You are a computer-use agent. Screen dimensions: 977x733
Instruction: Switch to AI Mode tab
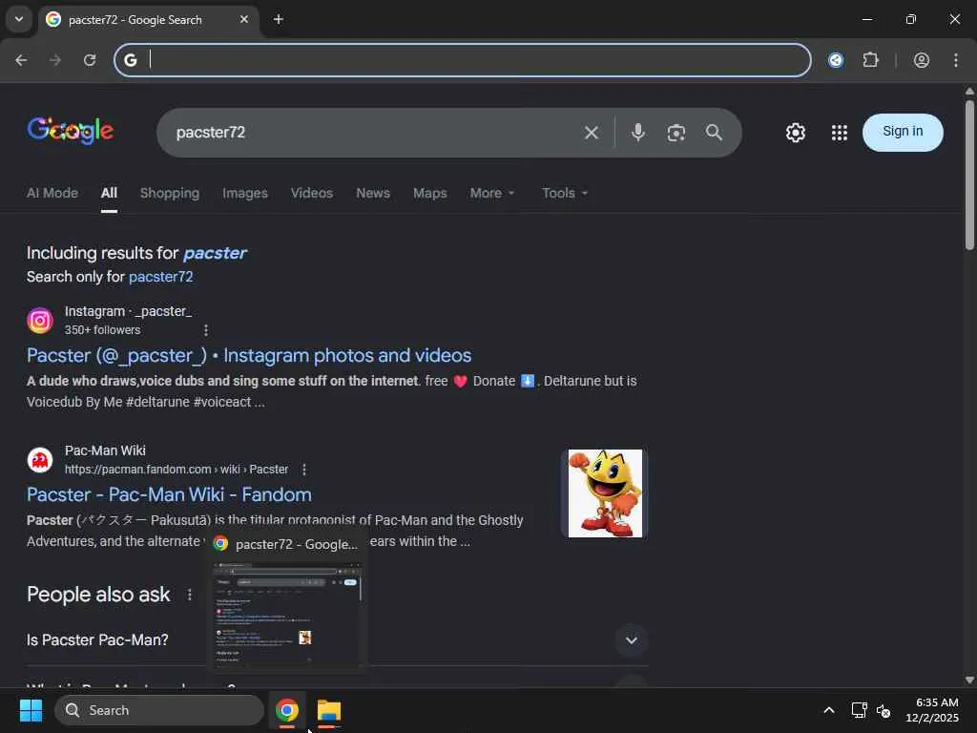click(52, 193)
